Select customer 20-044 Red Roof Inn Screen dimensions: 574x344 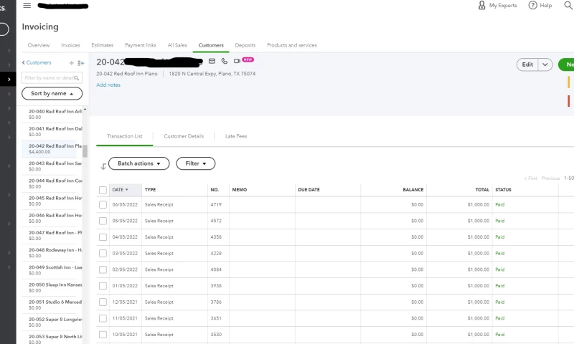pyautogui.click(x=52, y=183)
